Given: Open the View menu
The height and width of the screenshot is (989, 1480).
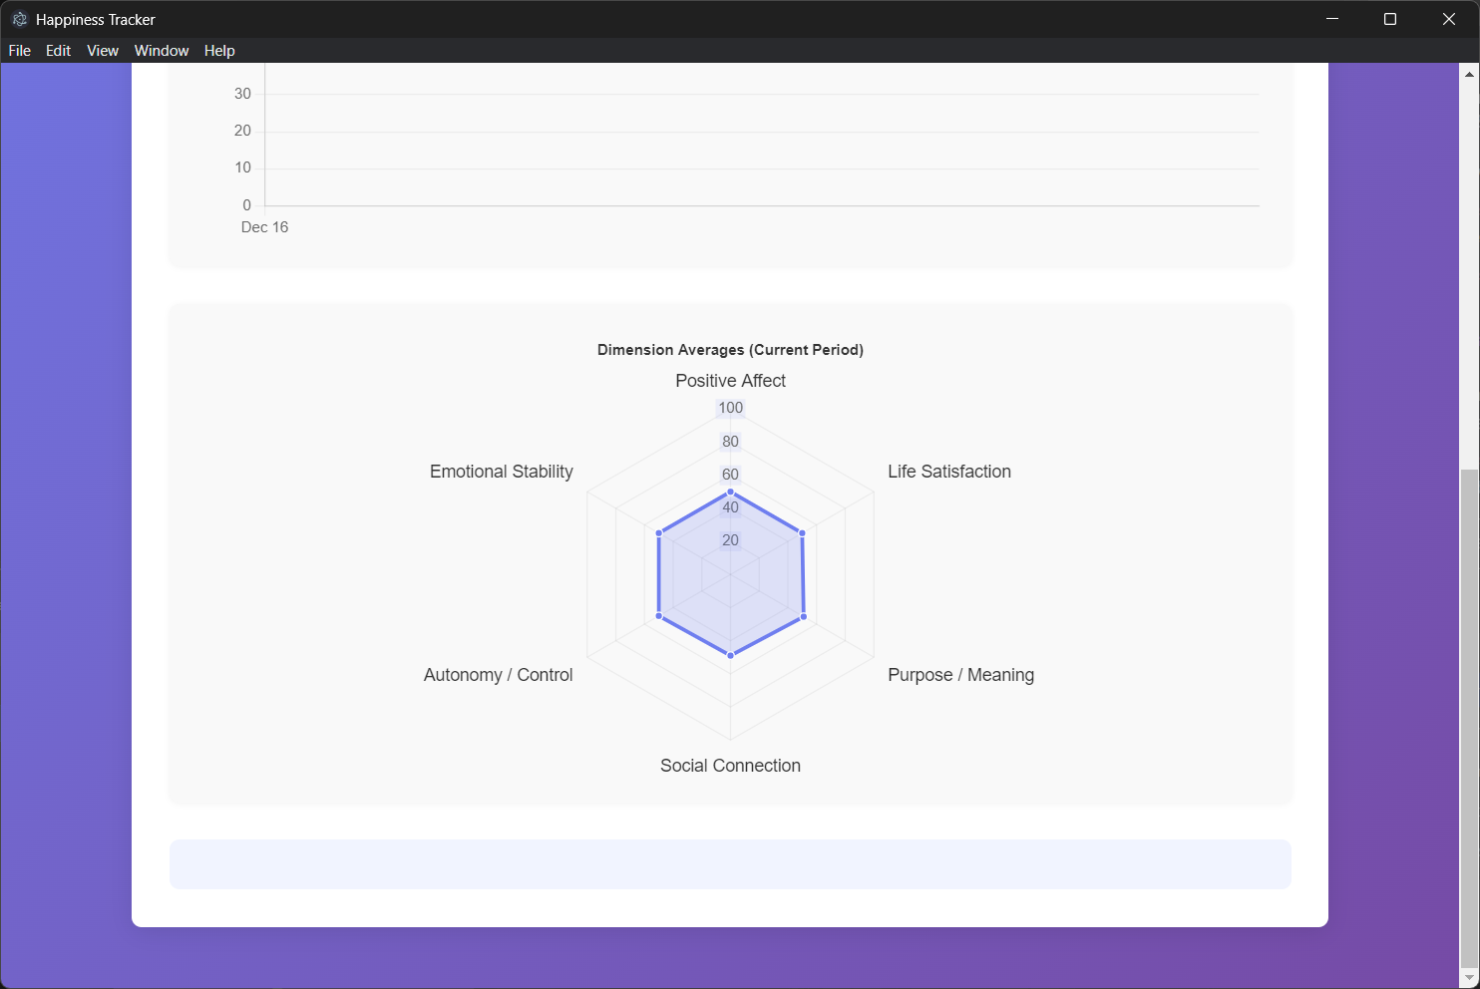Looking at the screenshot, I should coord(103,51).
